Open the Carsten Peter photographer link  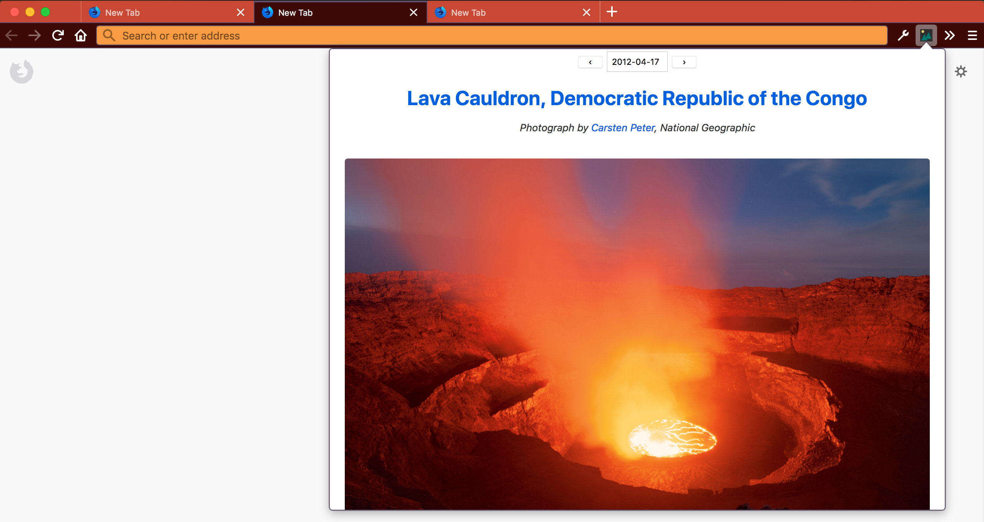pyautogui.click(x=623, y=128)
